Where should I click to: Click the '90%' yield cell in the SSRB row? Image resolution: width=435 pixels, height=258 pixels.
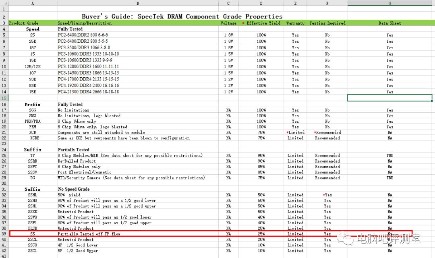coord(261,161)
